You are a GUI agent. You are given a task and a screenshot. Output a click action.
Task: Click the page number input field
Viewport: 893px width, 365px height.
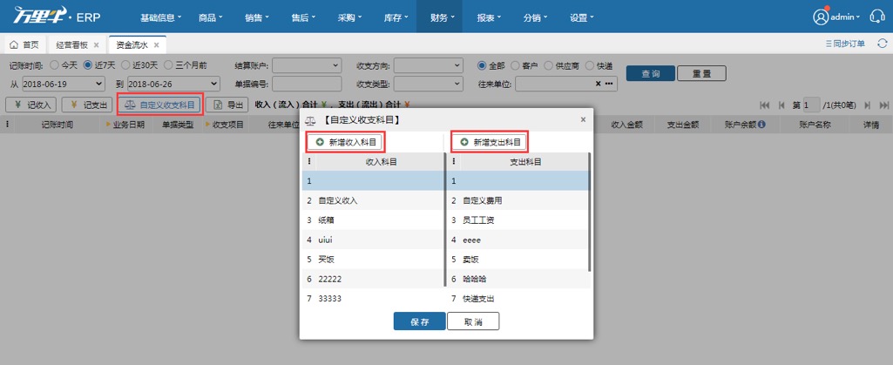812,105
